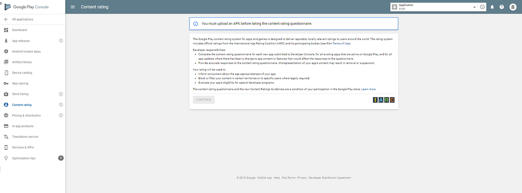Click the Services & APIs icon
The width and height of the screenshot is (522, 193).
(x=6, y=147)
